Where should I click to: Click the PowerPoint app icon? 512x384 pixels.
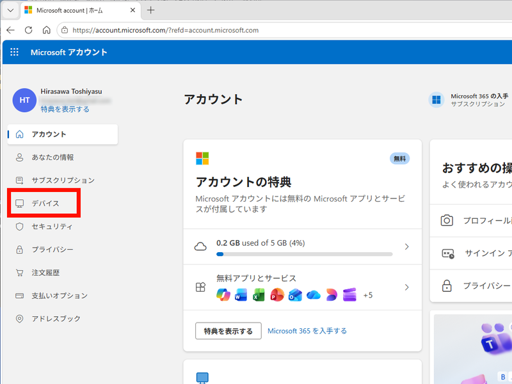277,295
